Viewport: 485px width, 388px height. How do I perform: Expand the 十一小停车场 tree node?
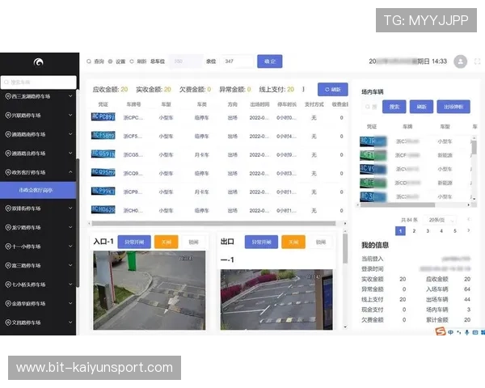(71, 247)
